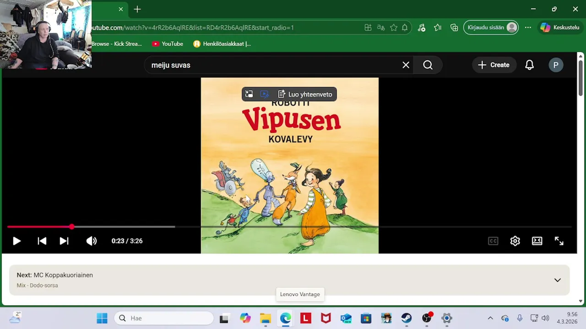Open Edge split screen apps icon
This screenshot has width=586, height=329.
pos(368,27)
